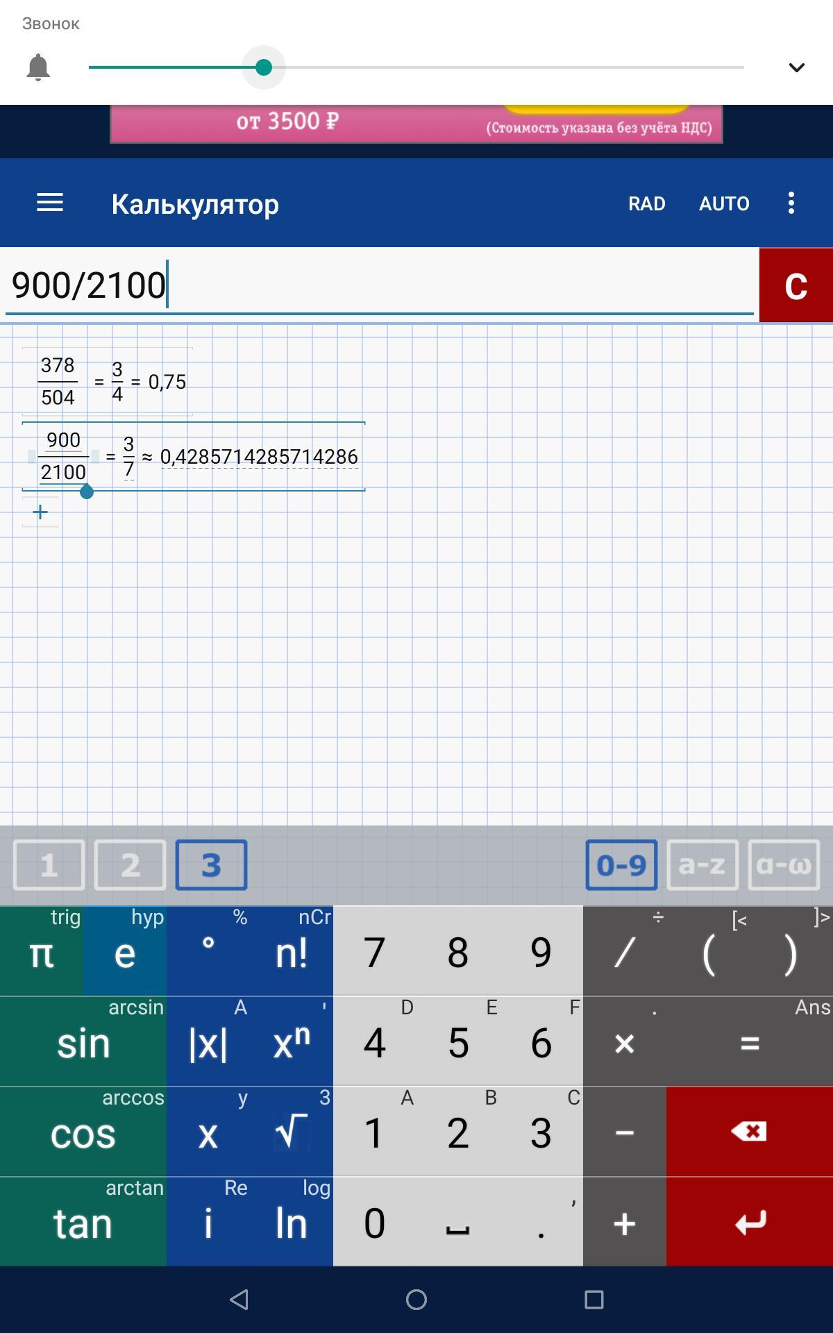This screenshot has width=833, height=1333.
Task: Clear input with red C button
Action: pos(796,285)
